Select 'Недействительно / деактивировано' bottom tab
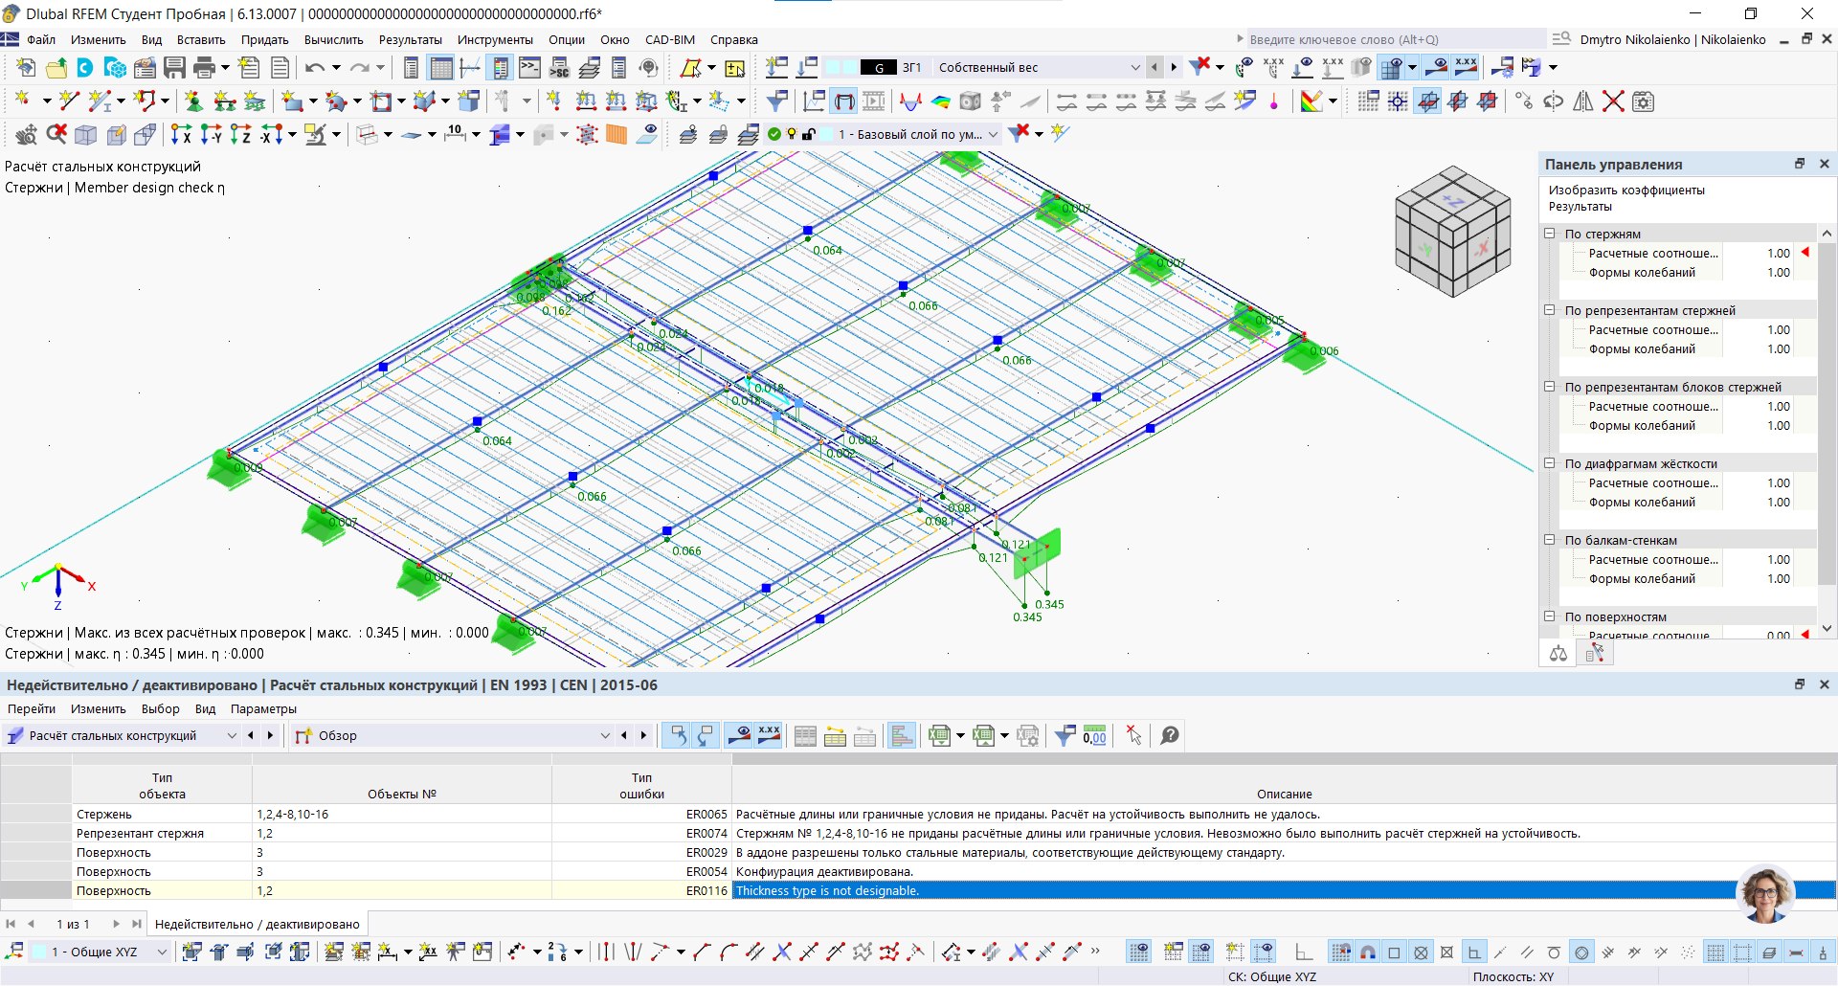The width and height of the screenshot is (1838, 986). coord(257,925)
